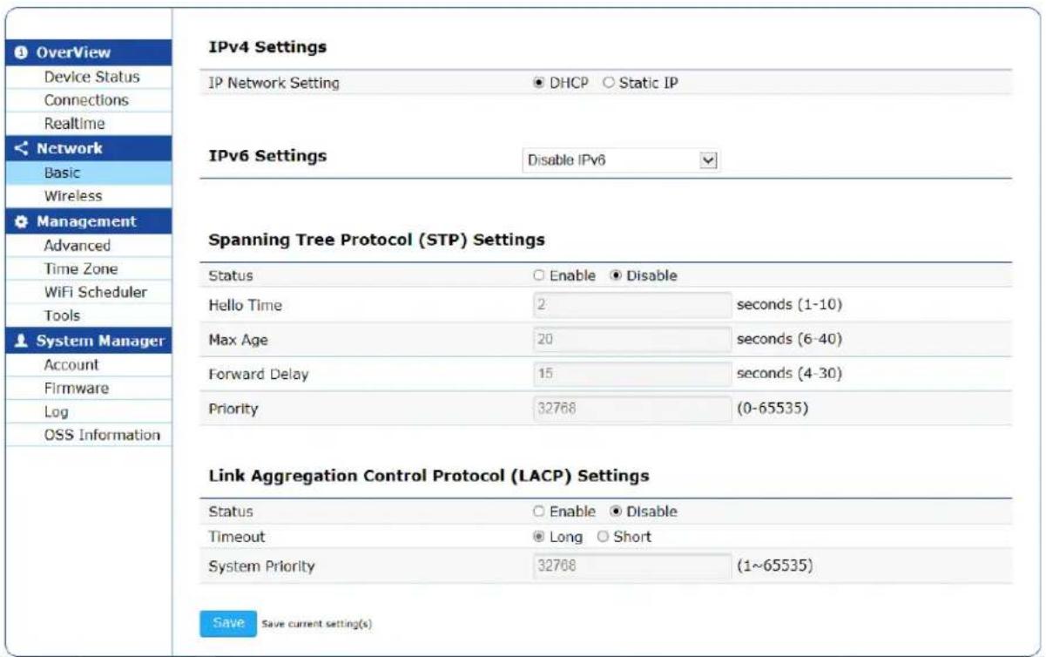The image size is (1046, 657).
Task: Enable LACP status radio button
Action: pyautogui.click(x=540, y=511)
